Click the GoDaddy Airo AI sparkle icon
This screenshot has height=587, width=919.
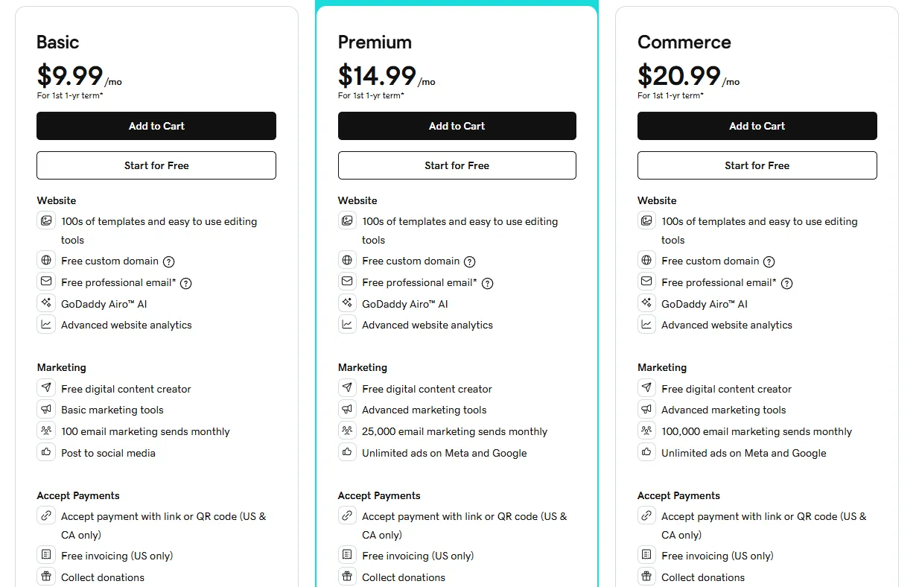click(46, 304)
